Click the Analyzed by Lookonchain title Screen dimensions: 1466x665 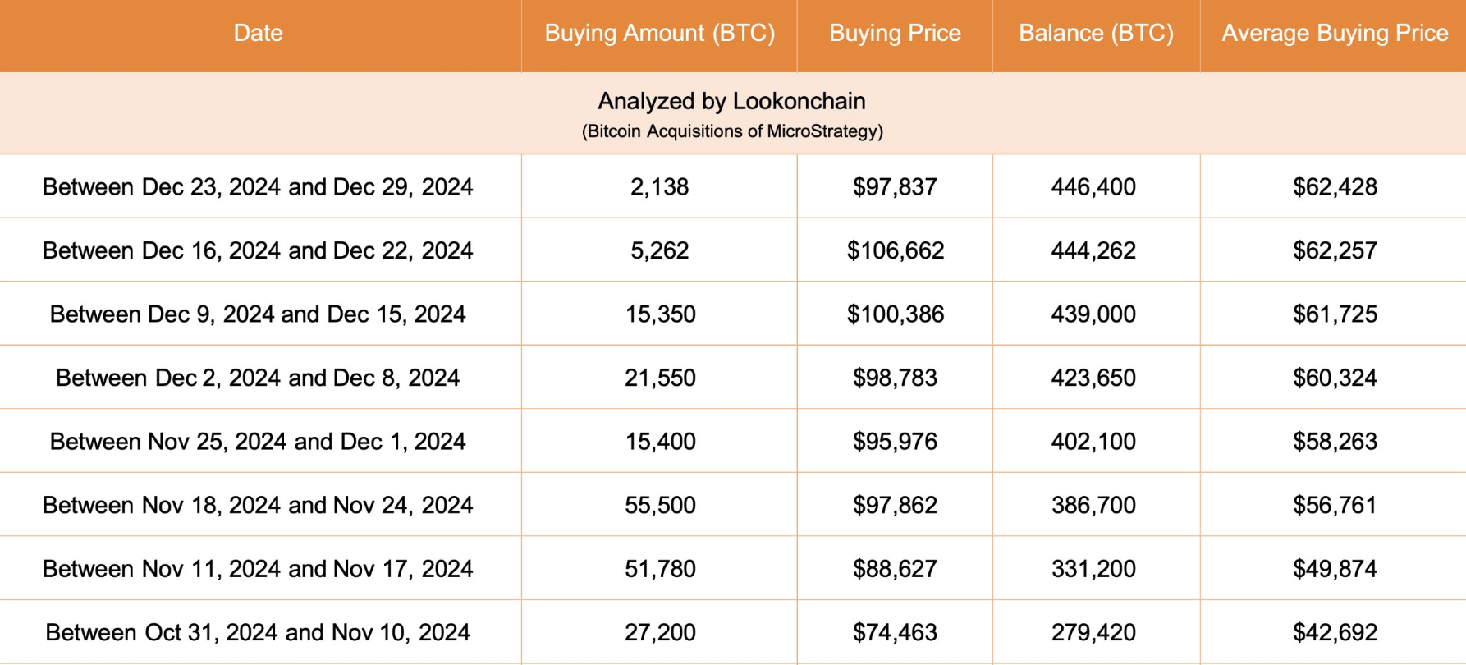coord(731,101)
